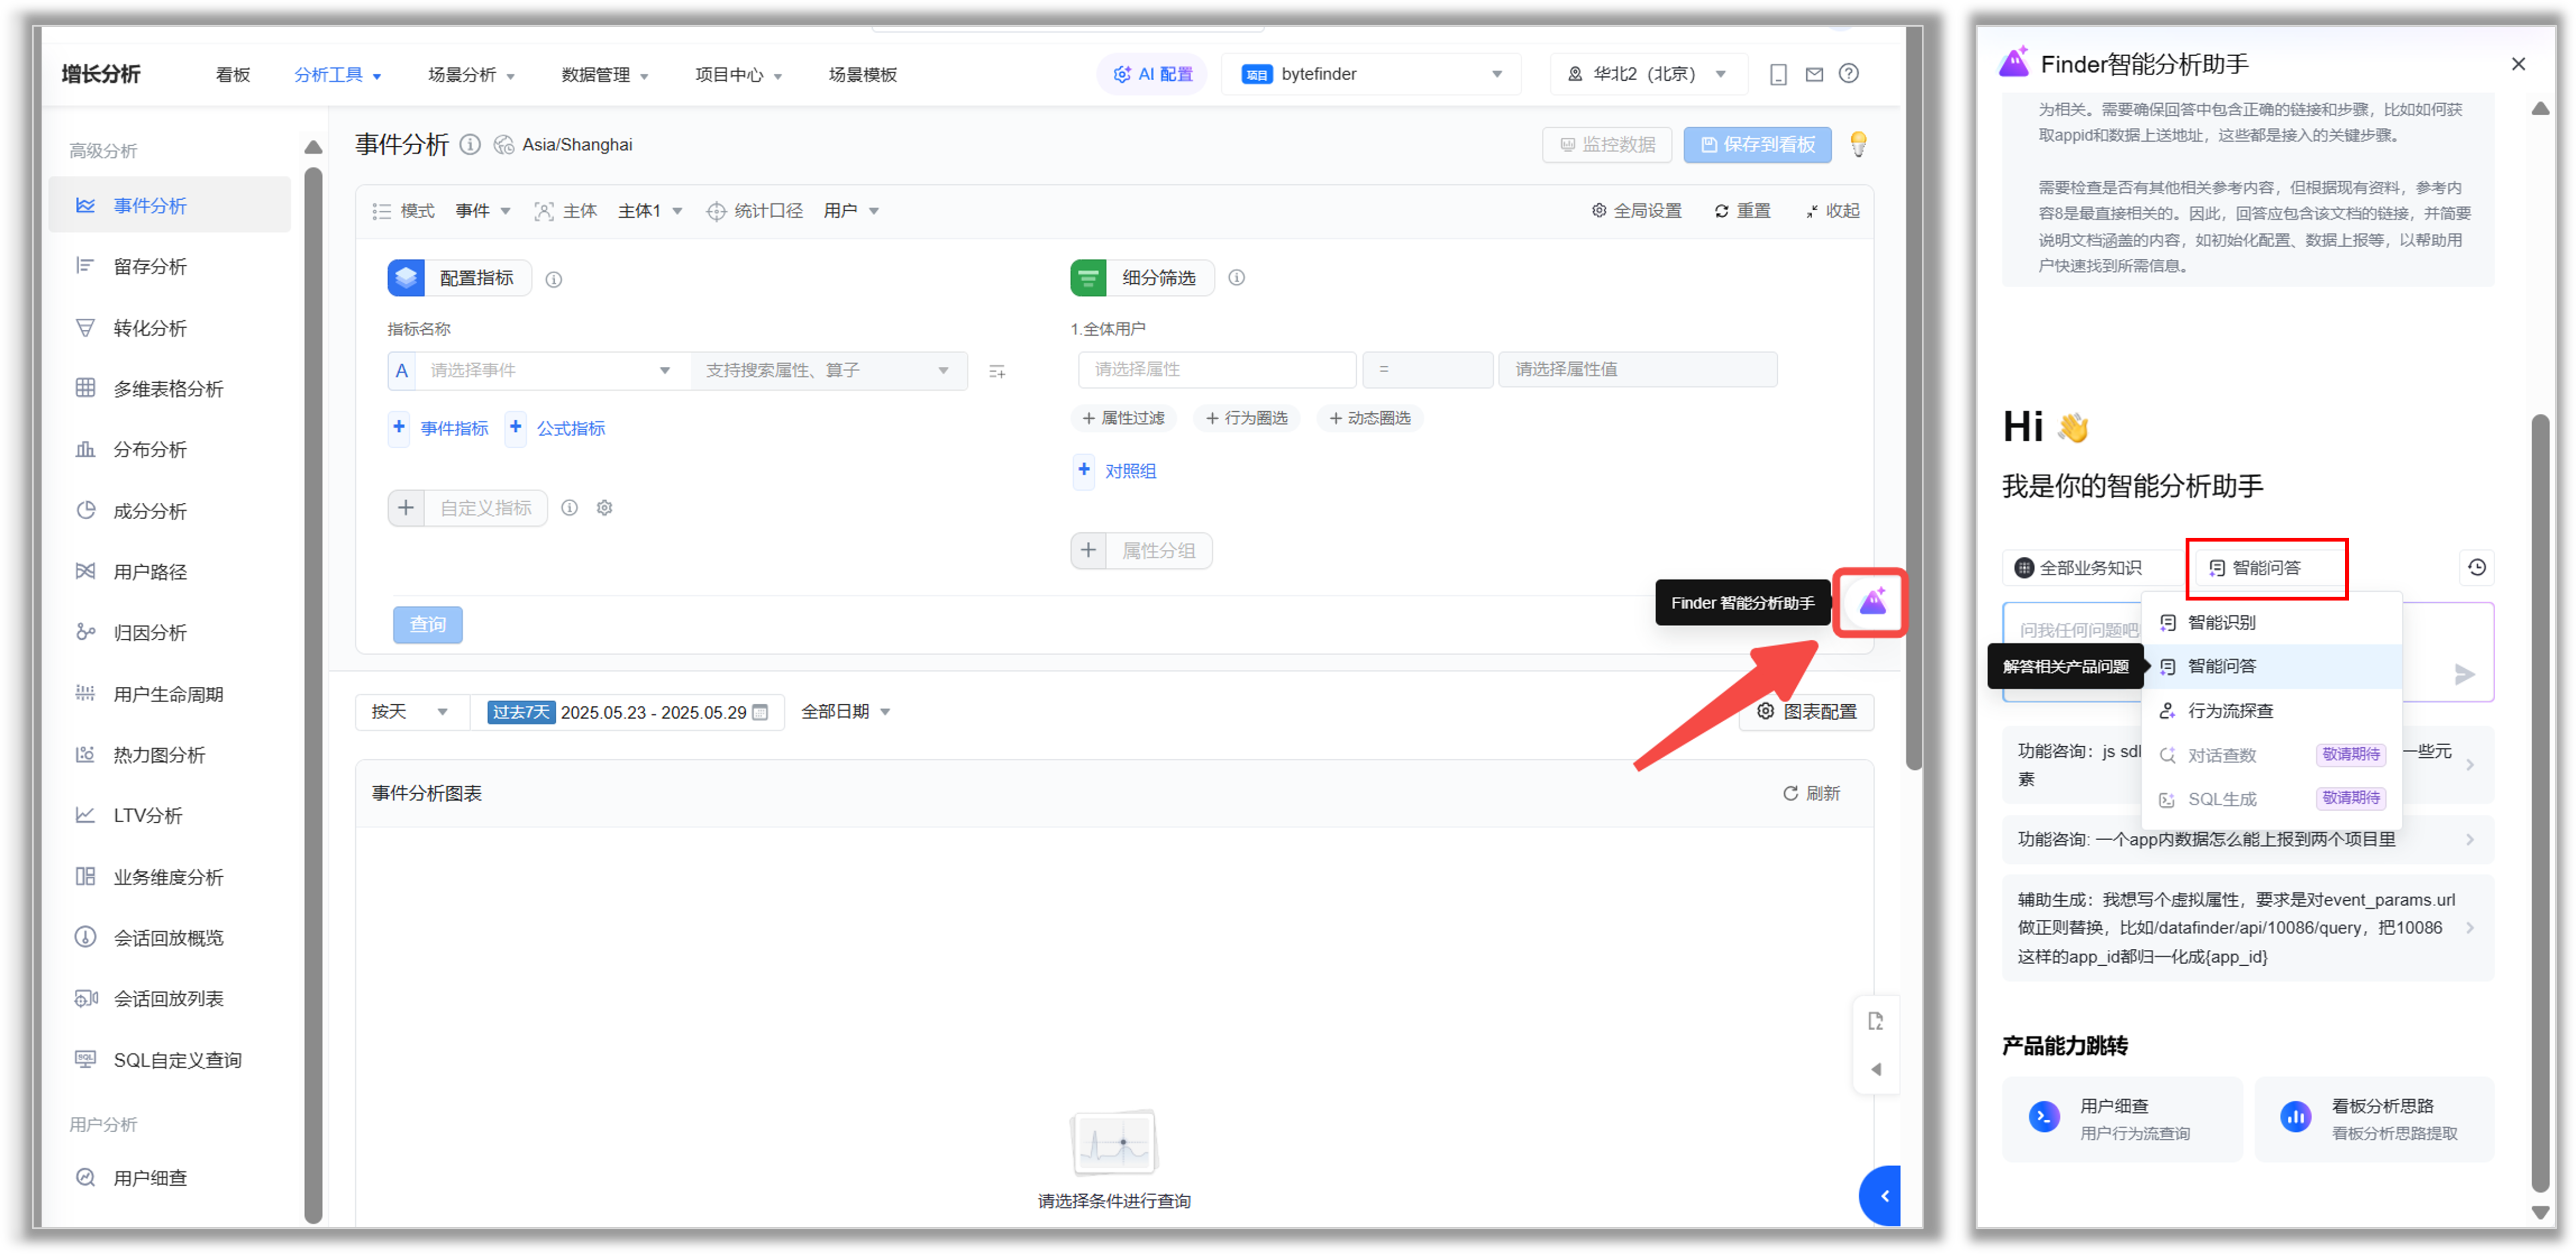The image size is (2576, 1254).
Task: Open the Finder 智能分析助手 purple icon
Action: pyautogui.click(x=1872, y=602)
